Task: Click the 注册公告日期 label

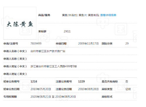Action: click(64, 89)
